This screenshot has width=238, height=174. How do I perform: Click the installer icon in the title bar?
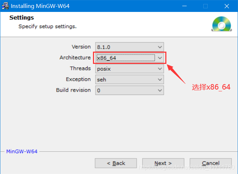point(5,6)
